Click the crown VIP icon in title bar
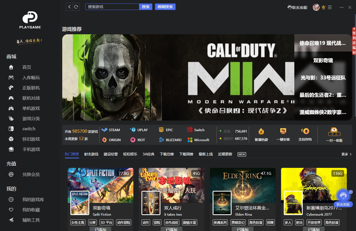 coord(324,7)
